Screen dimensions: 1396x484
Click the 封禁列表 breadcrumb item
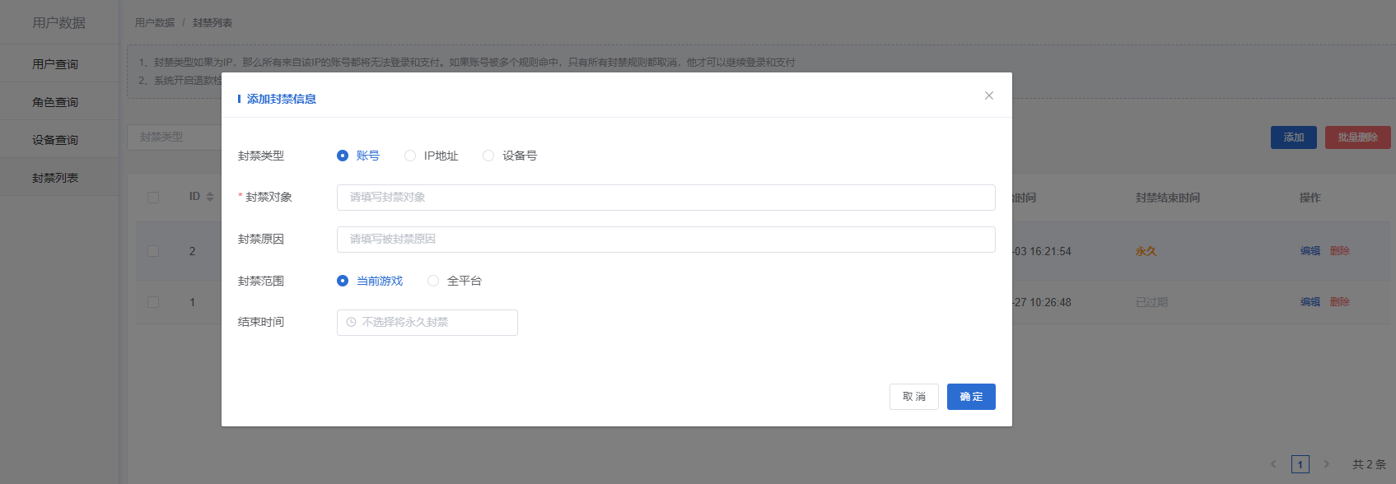[x=212, y=23]
